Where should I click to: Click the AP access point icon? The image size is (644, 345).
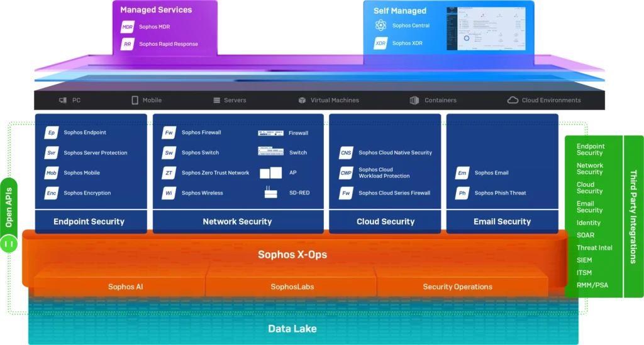[270, 173]
